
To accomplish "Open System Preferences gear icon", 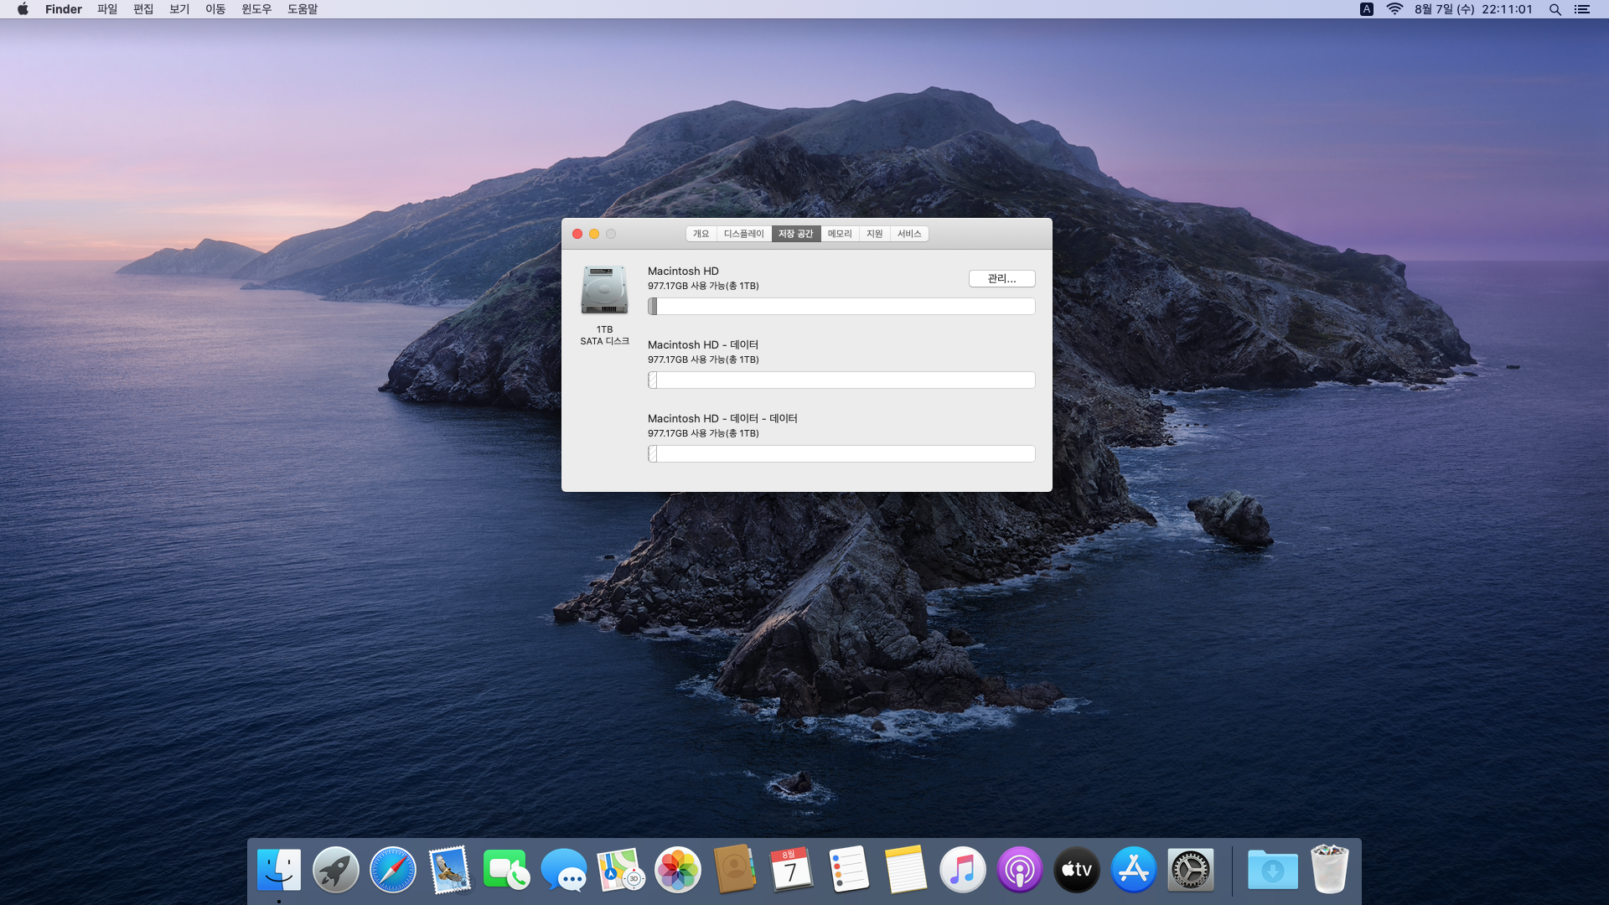I will coord(1190,870).
